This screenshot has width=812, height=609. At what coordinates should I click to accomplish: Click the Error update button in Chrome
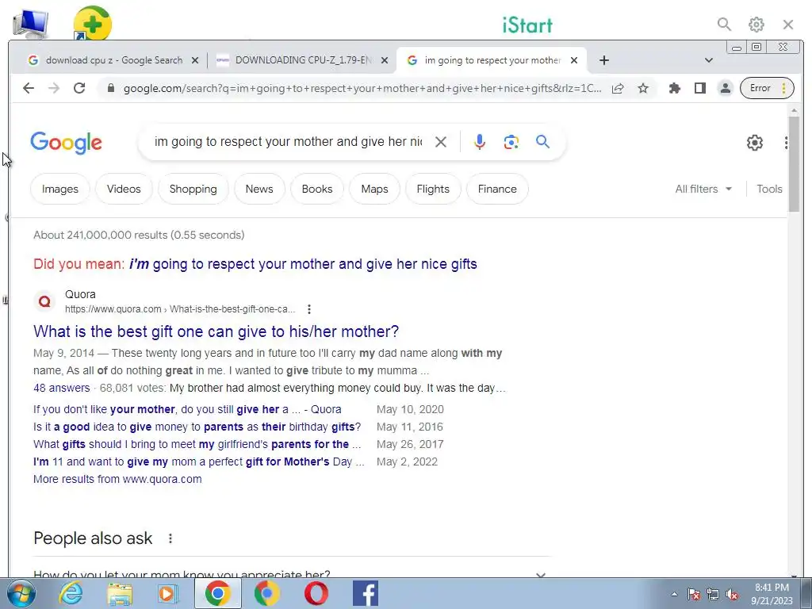(x=760, y=88)
